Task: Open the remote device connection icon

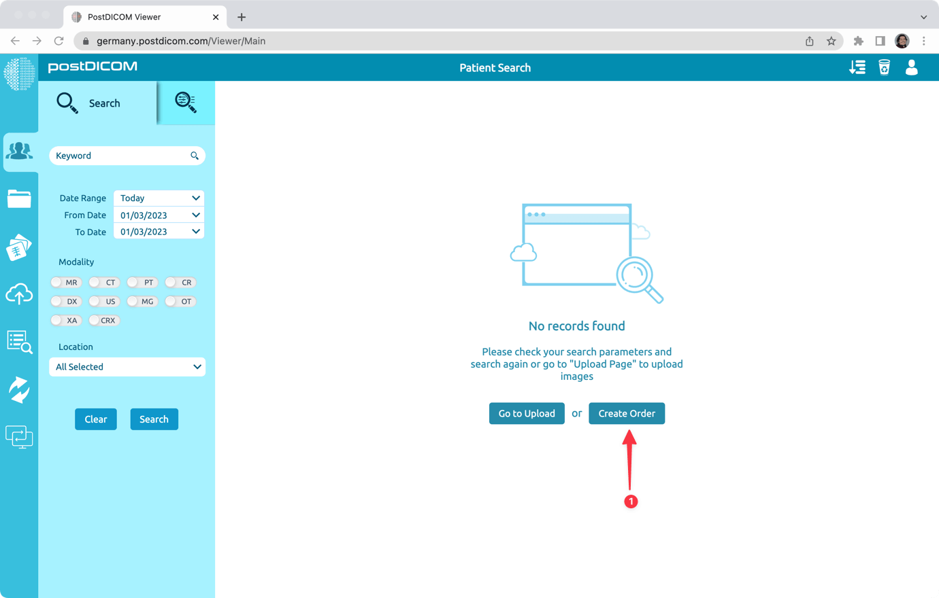Action: click(x=20, y=437)
